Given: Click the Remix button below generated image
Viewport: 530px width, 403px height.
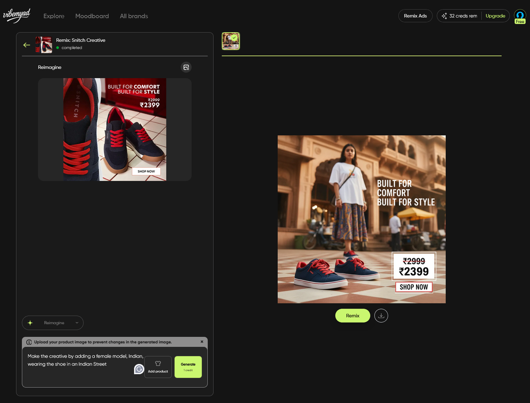Looking at the screenshot, I should (x=352, y=315).
